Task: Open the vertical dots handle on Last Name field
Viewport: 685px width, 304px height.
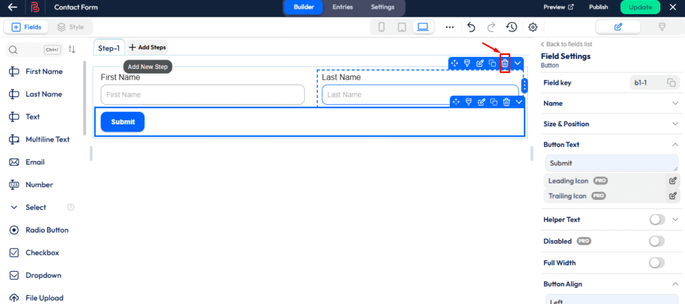Action: coord(524,86)
